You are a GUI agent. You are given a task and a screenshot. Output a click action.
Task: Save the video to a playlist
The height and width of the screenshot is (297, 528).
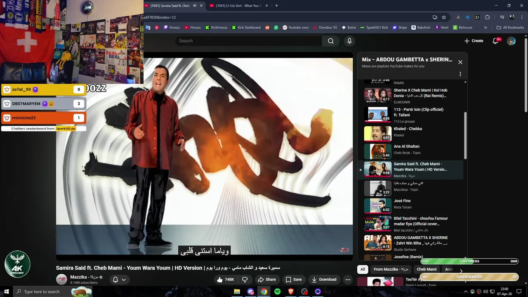[294, 279]
